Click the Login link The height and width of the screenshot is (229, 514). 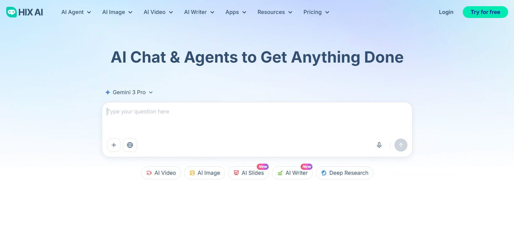[x=446, y=12]
